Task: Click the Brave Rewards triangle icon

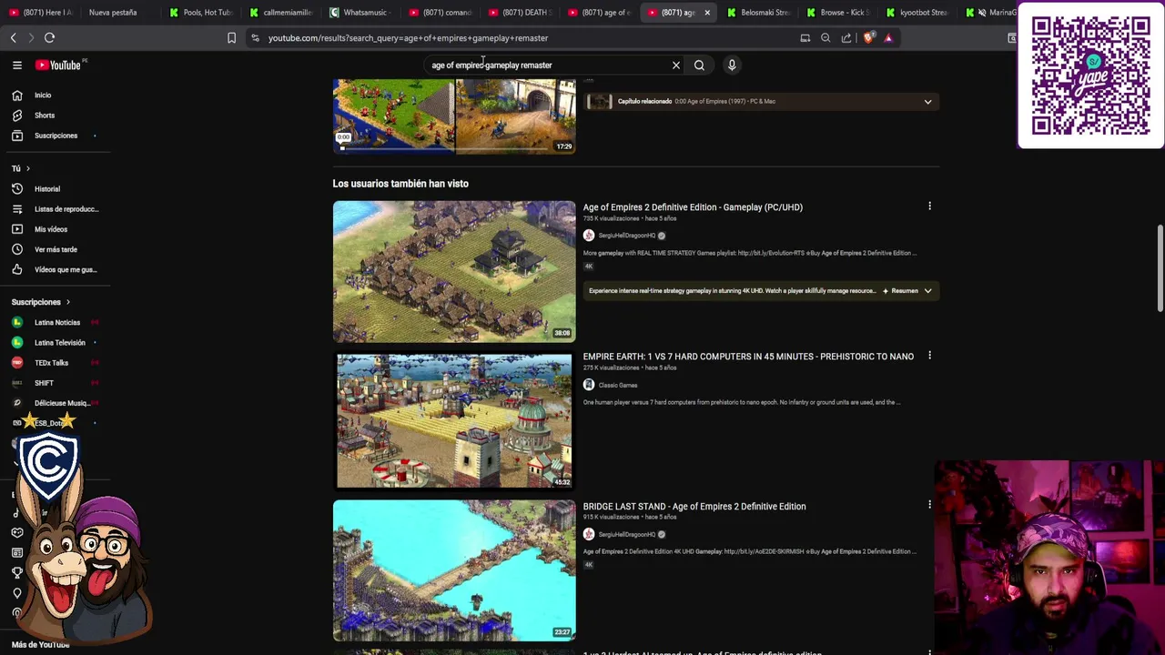Action: (x=888, y=38)
